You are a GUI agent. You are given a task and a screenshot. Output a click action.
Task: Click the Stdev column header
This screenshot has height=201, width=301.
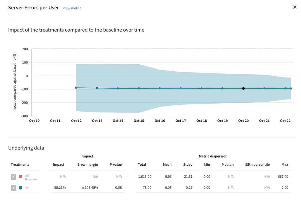tap(188, 165)
